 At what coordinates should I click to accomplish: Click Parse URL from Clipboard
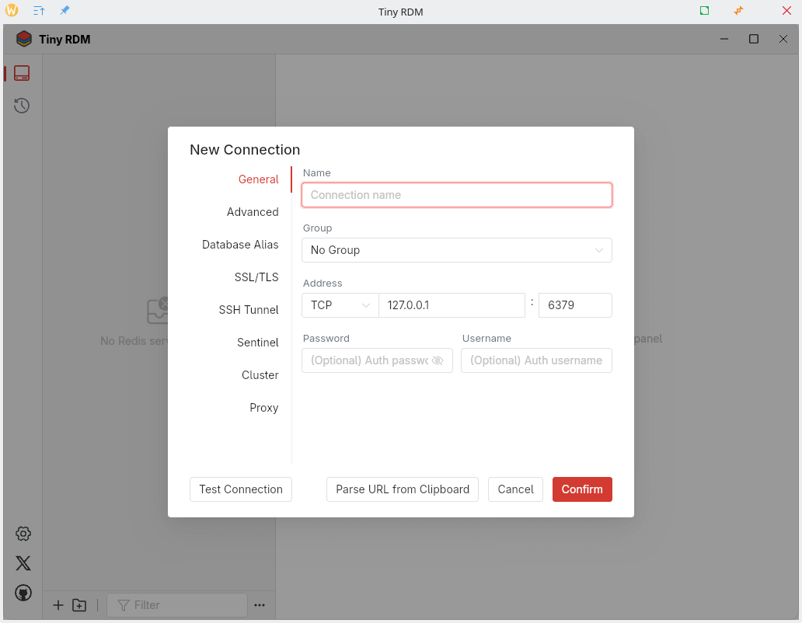point(402,489)
